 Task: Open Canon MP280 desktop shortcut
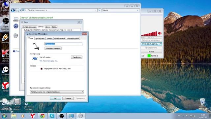click(x=5, y=104)
